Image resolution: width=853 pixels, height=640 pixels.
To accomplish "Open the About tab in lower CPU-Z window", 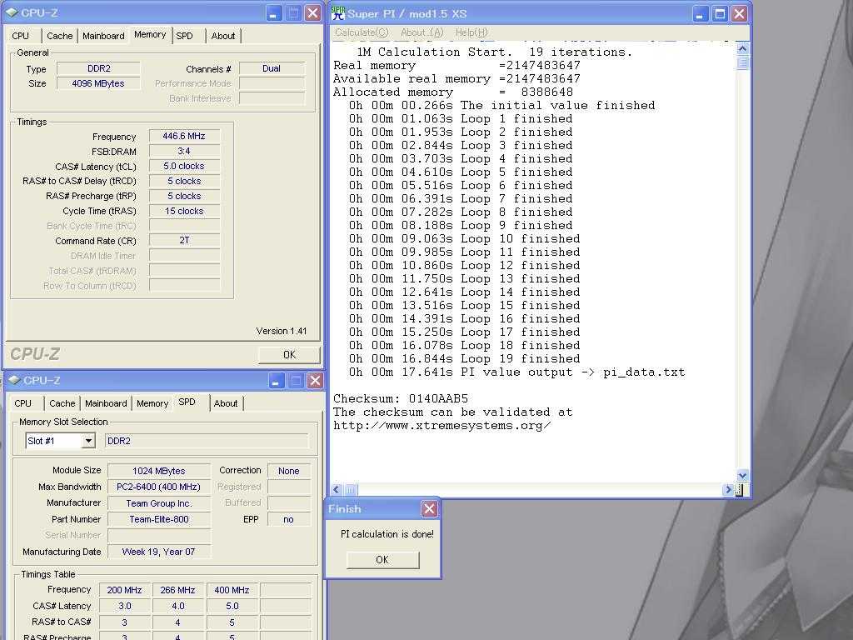I will 225,403.
